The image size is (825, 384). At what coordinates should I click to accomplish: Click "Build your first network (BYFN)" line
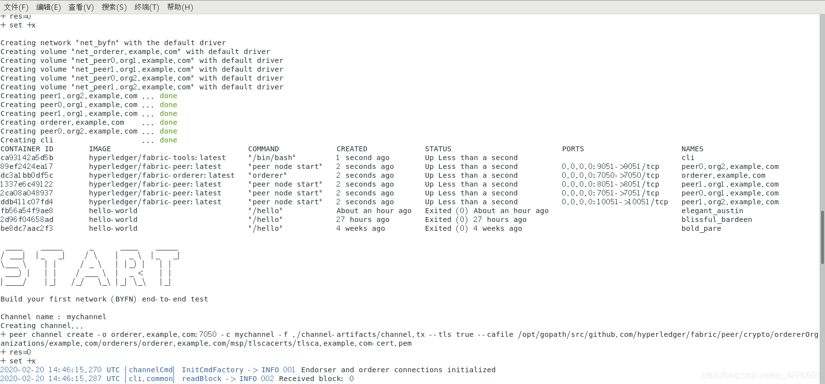tap(104, 299)
